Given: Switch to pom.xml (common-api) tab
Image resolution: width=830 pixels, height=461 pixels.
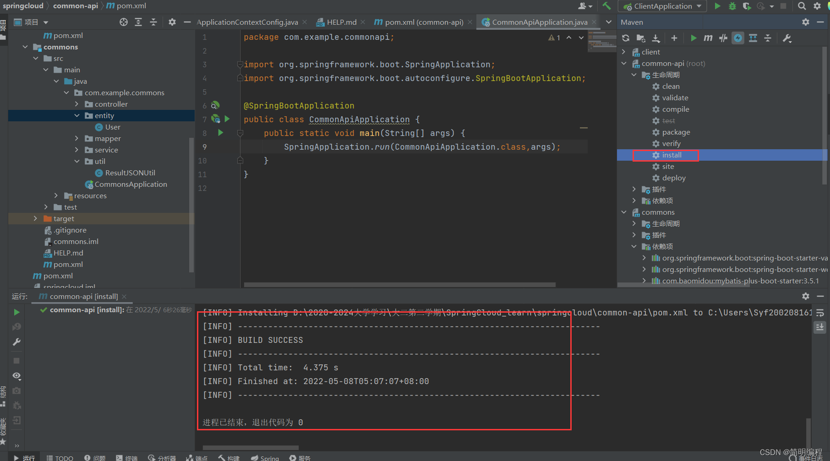Looking at the screenshot, I should 424,22.
